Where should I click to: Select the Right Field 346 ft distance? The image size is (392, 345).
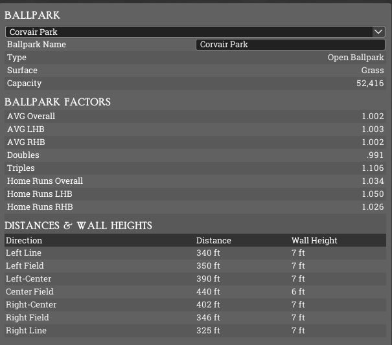point(208,318)
